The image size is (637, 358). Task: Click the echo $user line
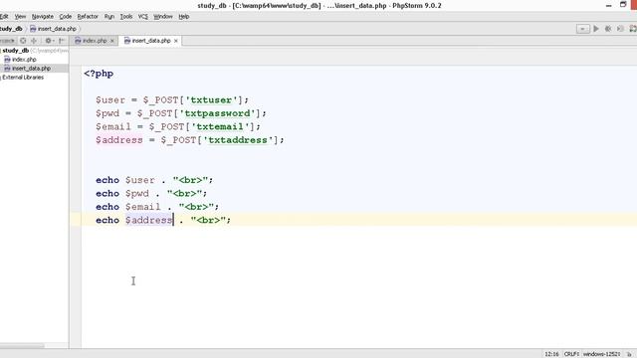coord(154,180)
